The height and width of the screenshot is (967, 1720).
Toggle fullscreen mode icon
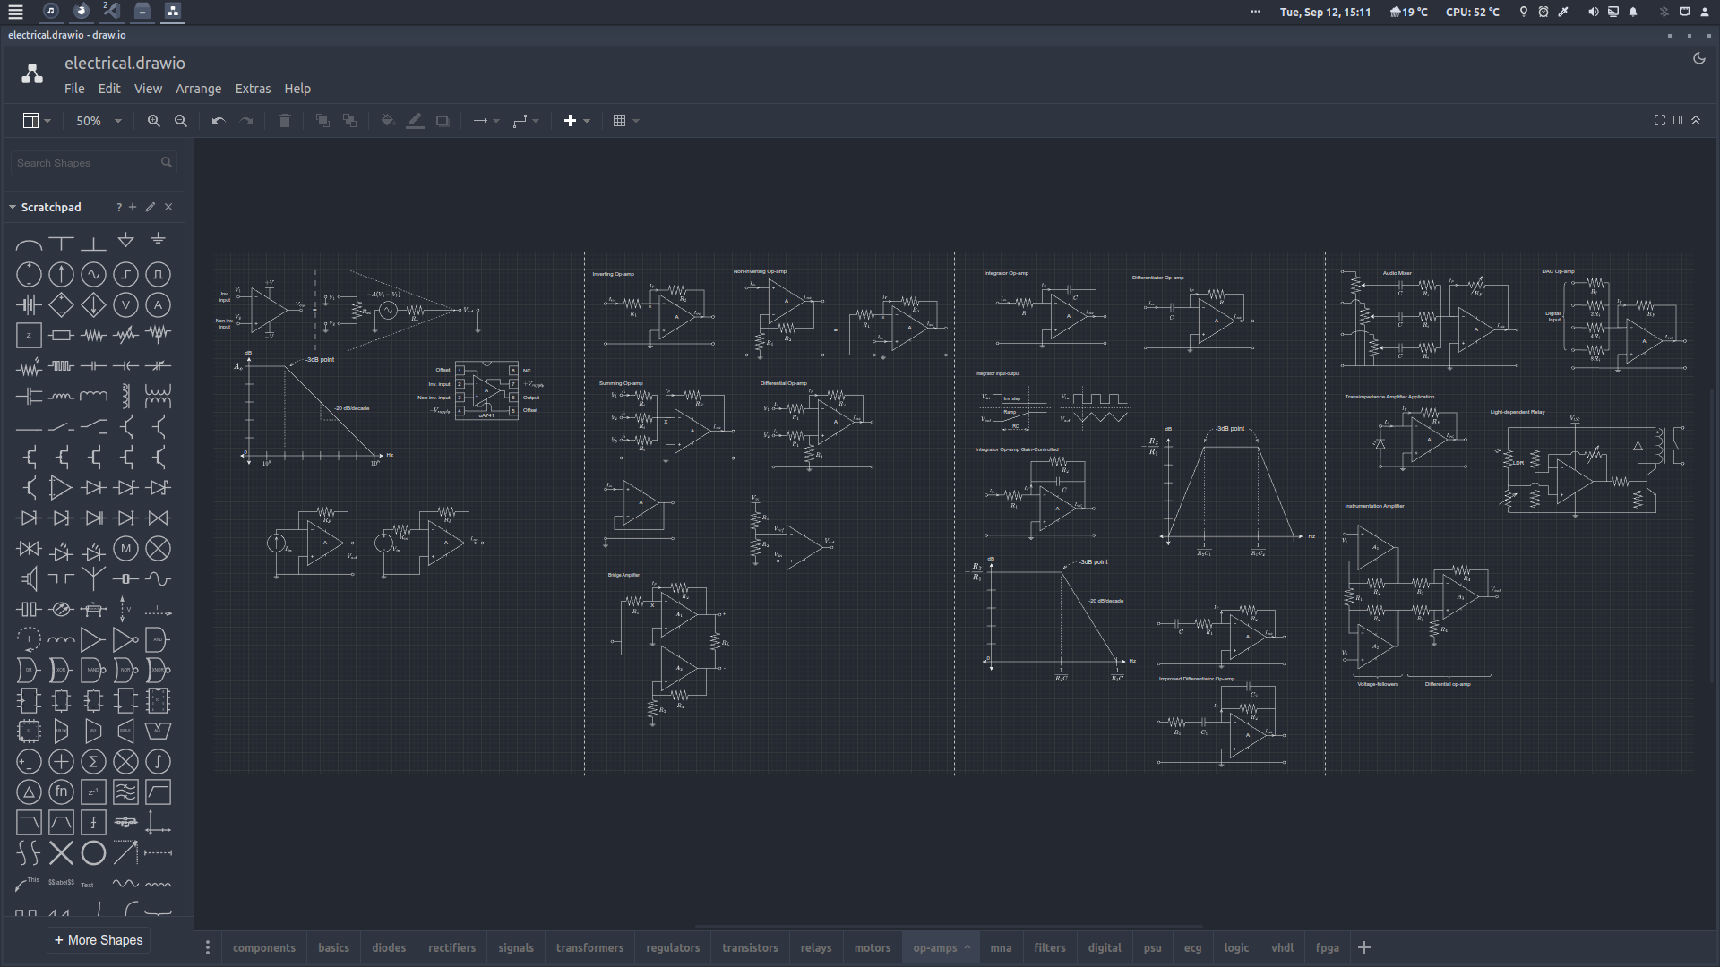(x=1660, y=120)
